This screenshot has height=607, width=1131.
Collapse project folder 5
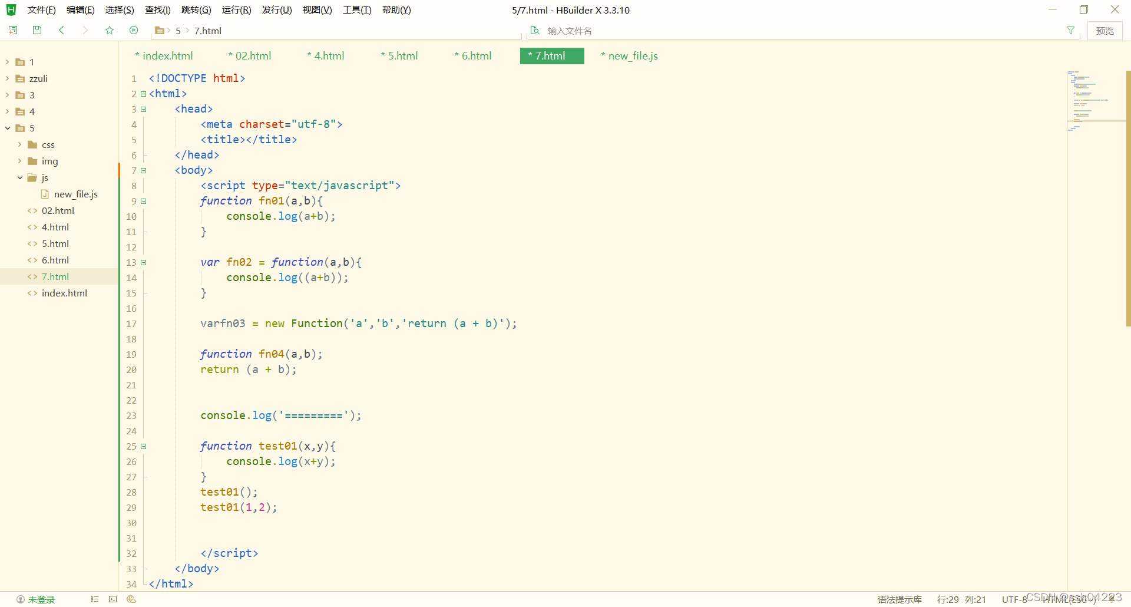click(7, 128)
